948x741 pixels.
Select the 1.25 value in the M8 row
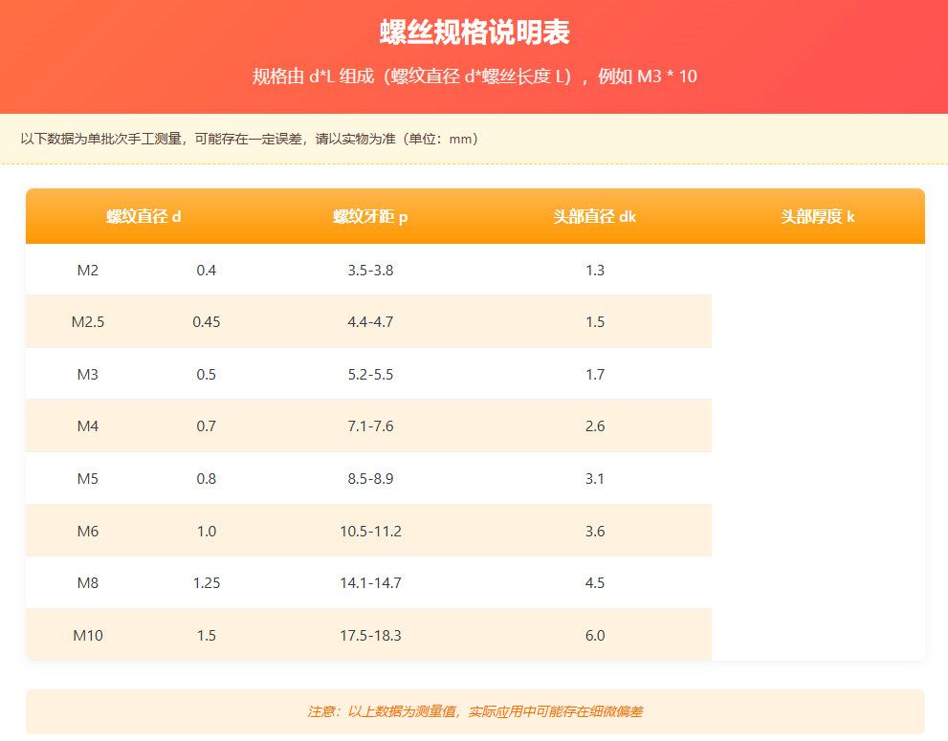pos(207,583)
